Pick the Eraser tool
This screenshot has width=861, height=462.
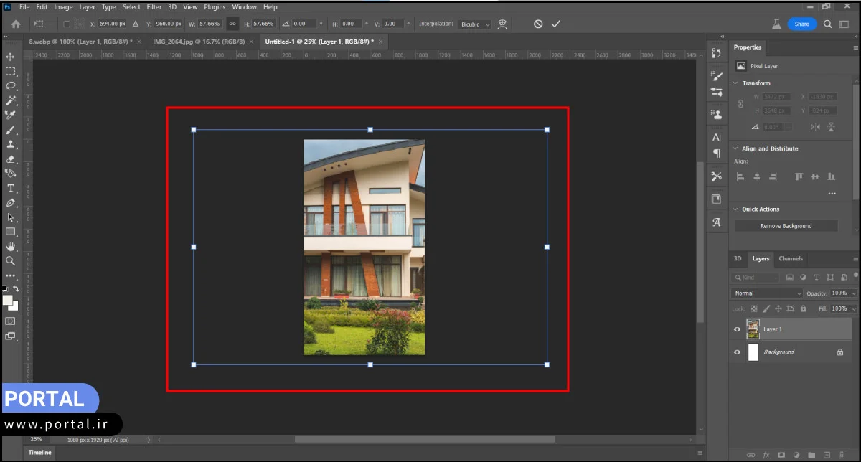click(x=11, y=159)
